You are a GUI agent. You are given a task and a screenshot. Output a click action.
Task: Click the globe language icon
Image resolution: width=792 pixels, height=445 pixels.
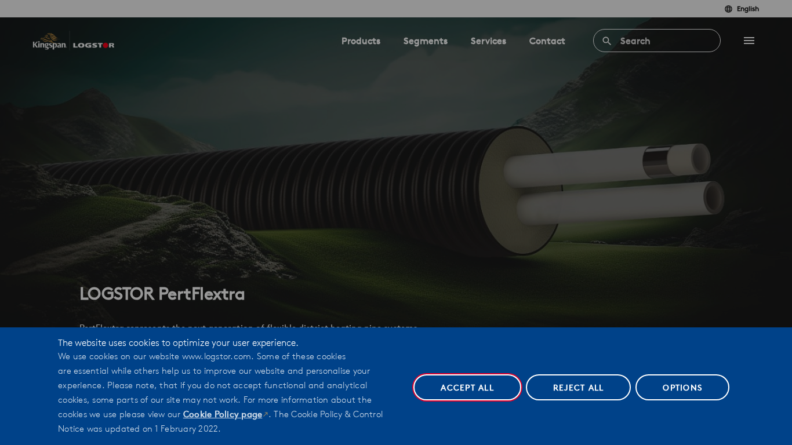pyautogui.click(x=728, y=9)
